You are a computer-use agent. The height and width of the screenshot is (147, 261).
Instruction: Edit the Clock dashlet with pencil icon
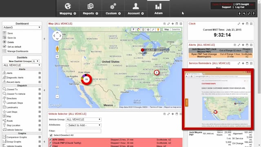(239, 24)
